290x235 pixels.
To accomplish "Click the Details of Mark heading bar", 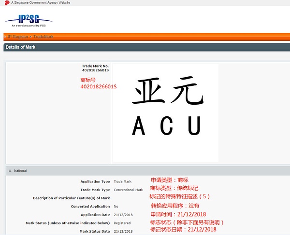I will pyautogui.click(x=20, y=47).
